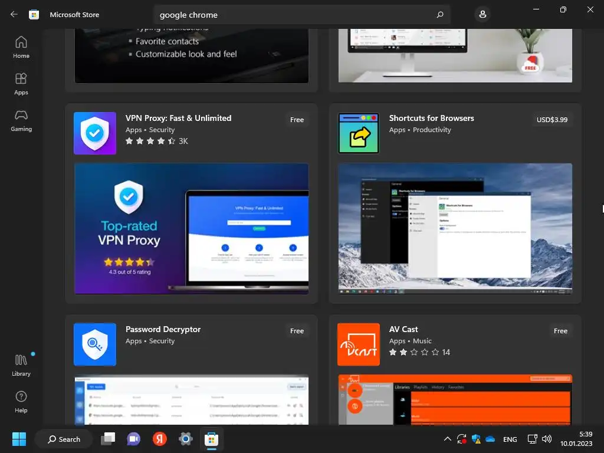This screenshot has height=453, width=604.
Task: Show hidden tray icons chevron
Action: point(447,439)
